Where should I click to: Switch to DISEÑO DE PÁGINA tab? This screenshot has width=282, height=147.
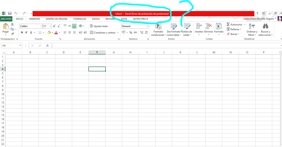click(x=56, y=19)
